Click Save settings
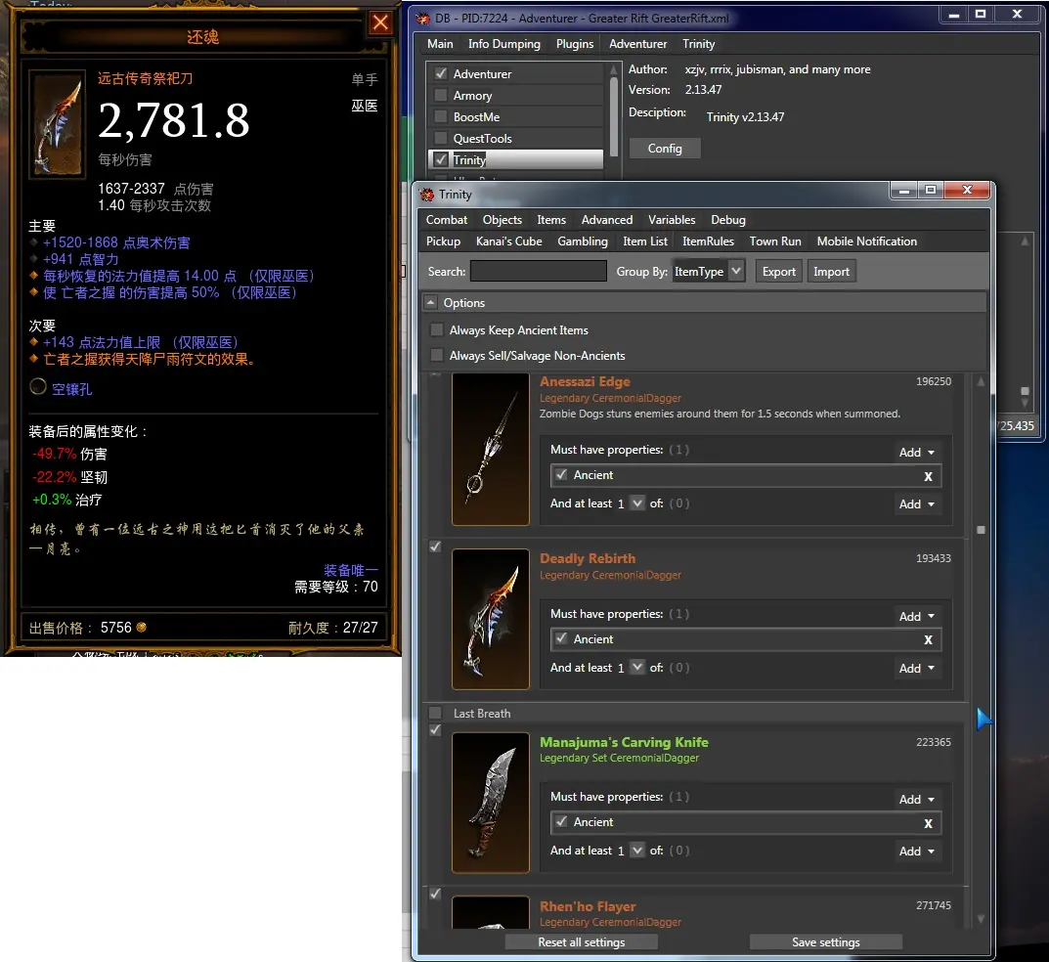The width and height of the screenshot is (1049, 962). 825,941
